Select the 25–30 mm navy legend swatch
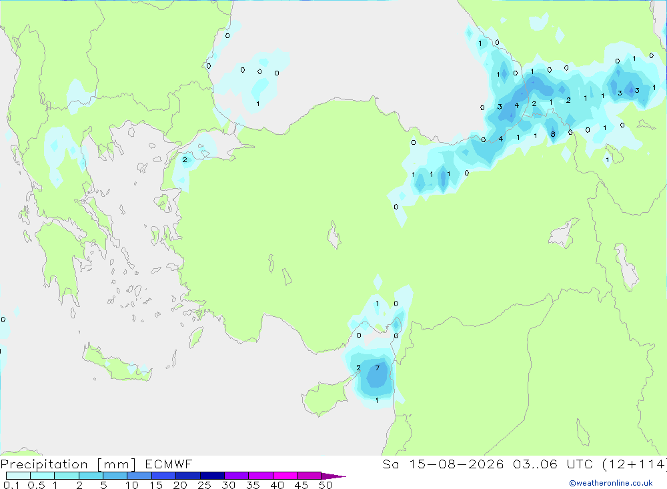Viewport: 667px width, 489px height. click(212, 476)
